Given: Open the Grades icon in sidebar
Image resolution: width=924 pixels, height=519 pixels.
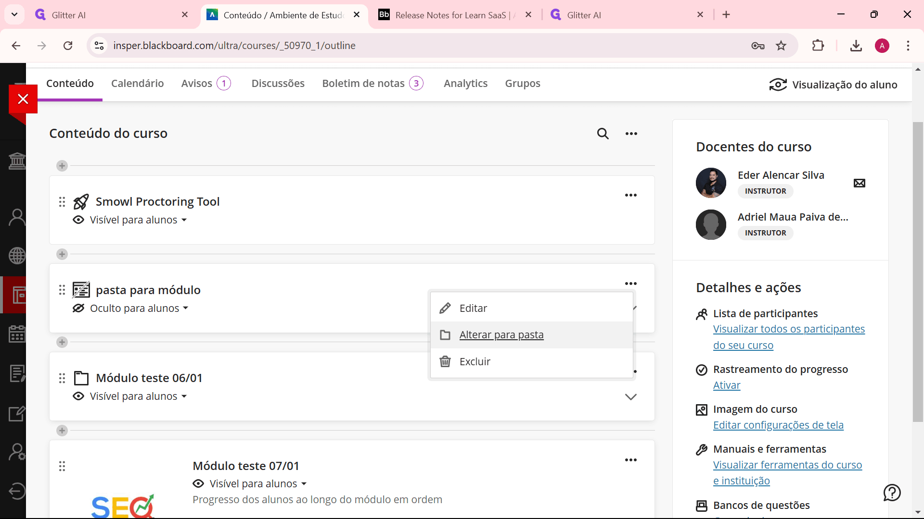Looking at the screenshot, I should (17, 373).
